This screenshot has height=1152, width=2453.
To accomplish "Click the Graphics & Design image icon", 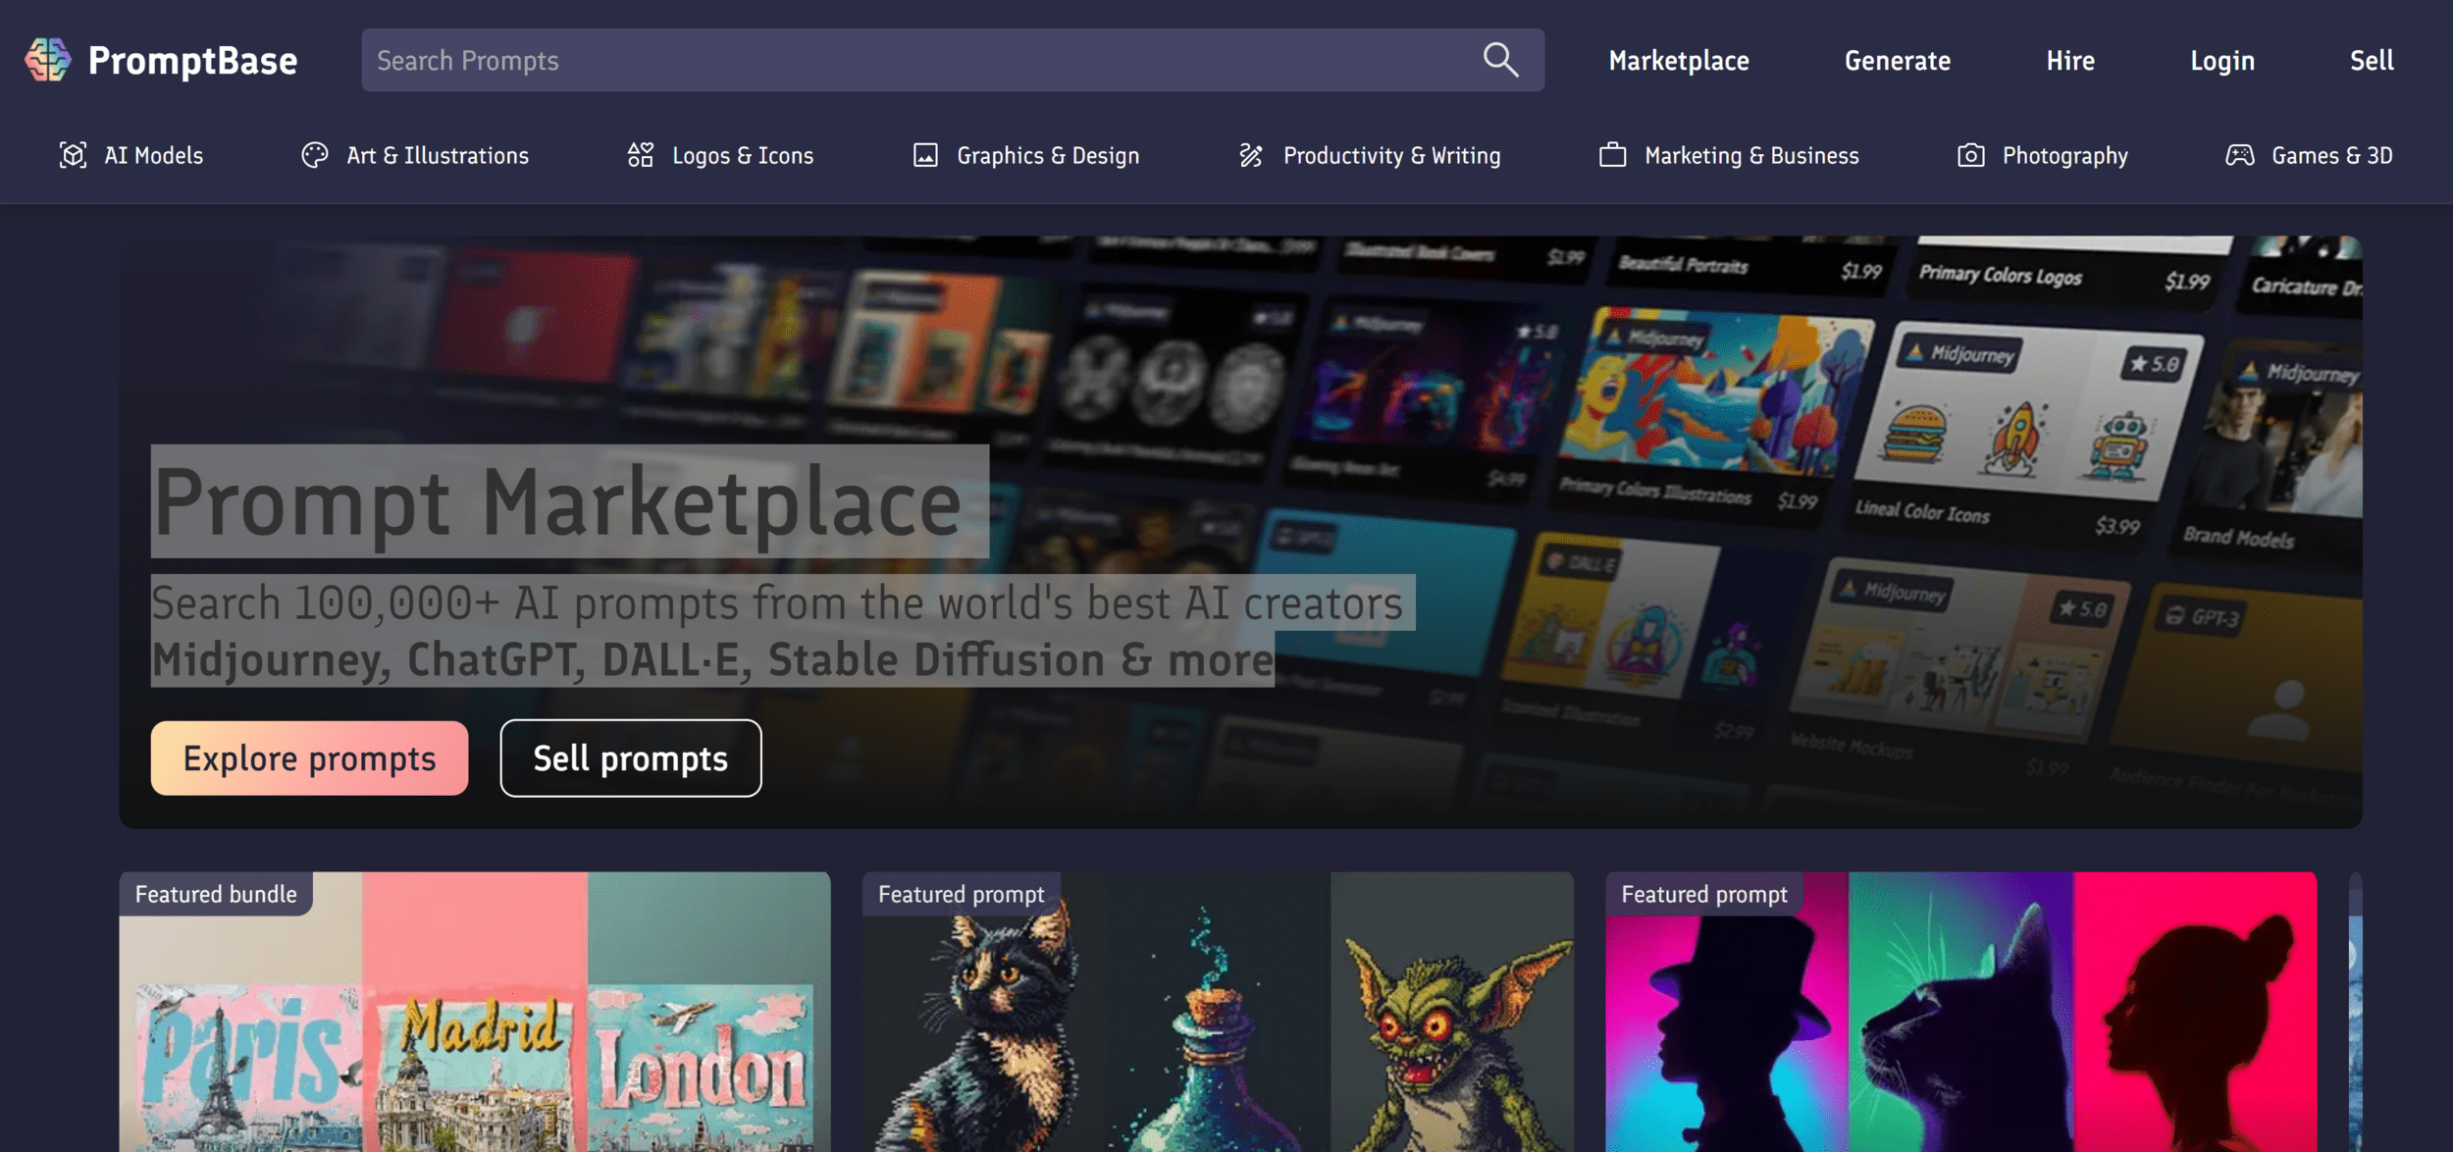I will tap(925, 155).
